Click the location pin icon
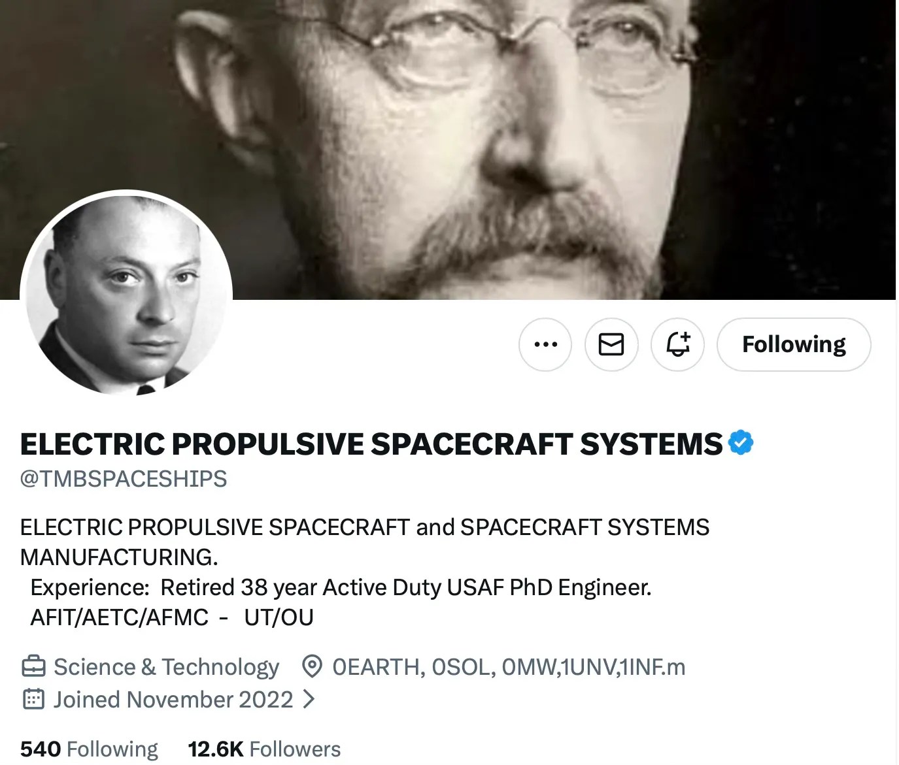 (312, 667)
